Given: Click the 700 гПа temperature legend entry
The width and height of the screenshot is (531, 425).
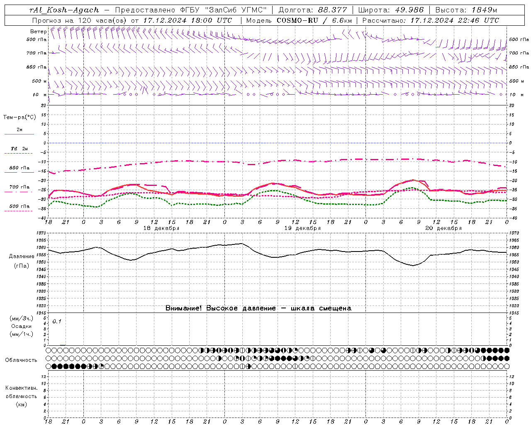Looking at the screenshot, I should [19, 187].
